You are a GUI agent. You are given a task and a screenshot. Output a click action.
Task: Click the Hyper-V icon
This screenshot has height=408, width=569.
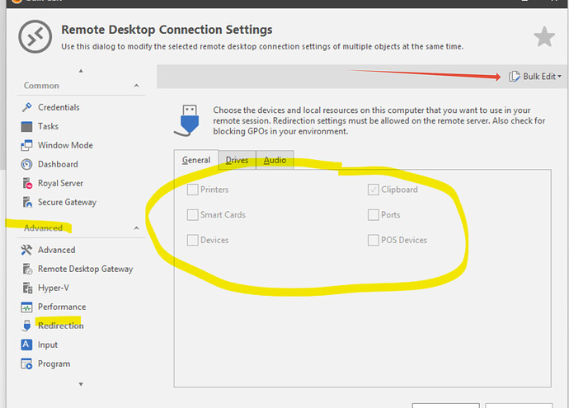(x=26, y=288)
